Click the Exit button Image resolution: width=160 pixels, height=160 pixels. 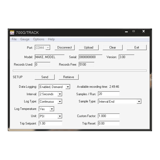coord(137,47)
